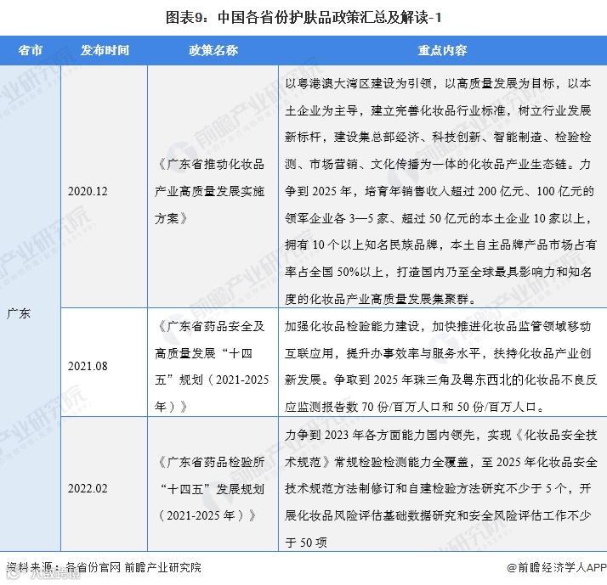Click the chart title 图表9：中国各省份护肤品政策汇总及解读-1
This screenshot has width=607, height=585.
click(x=303, y=17)
